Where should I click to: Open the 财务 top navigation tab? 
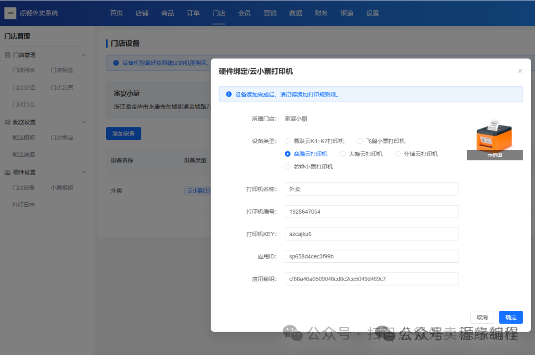coord(321,13)
